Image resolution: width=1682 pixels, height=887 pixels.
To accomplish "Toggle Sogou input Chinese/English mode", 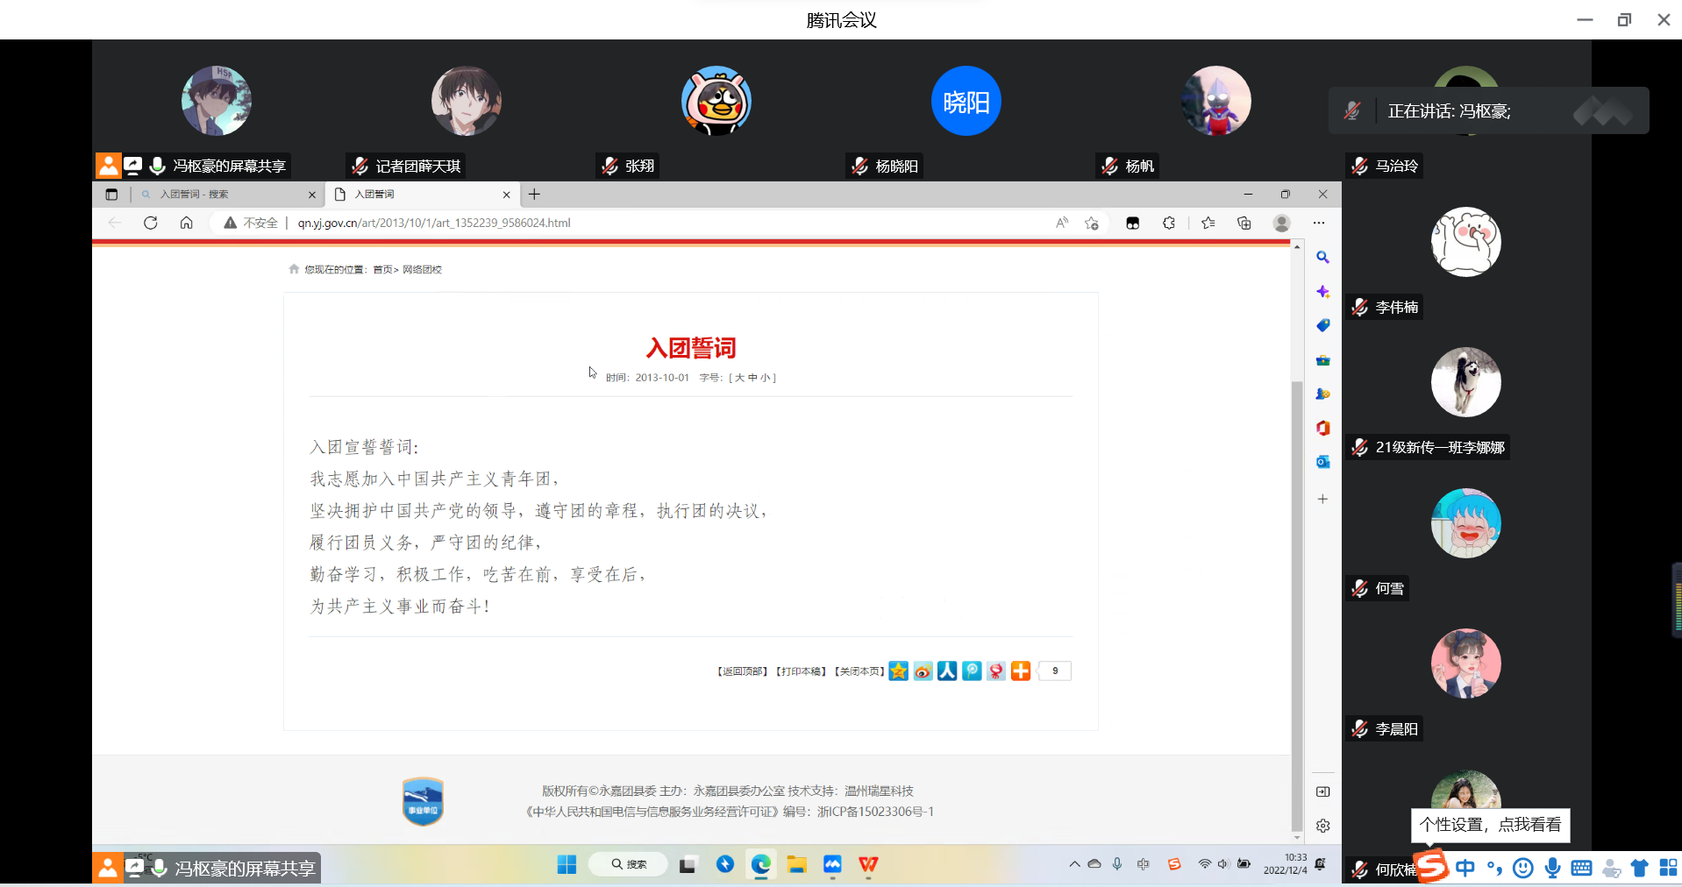I will tap(1465, 868).
